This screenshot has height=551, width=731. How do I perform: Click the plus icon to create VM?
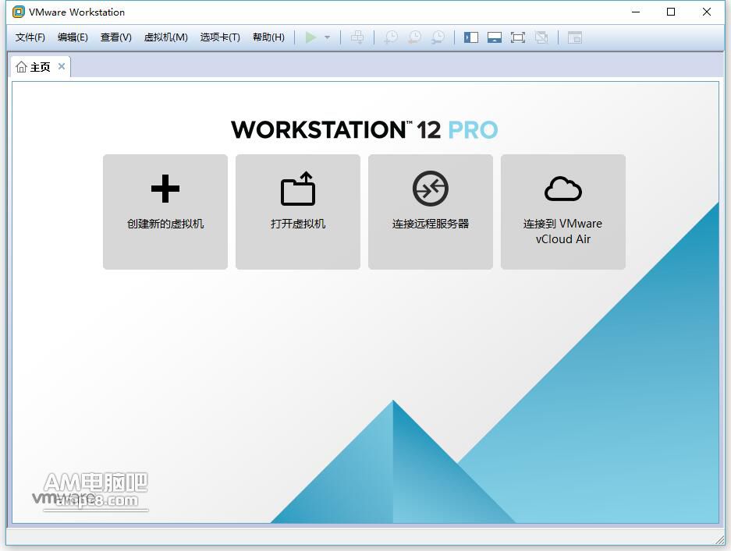pos(165,189)
